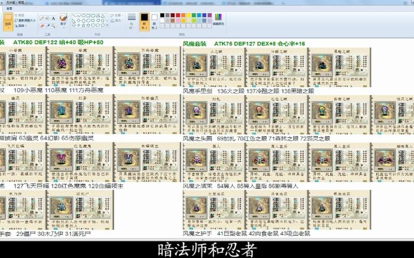Open the Select (选择) dropdown arrow
The width and height of the screenshot is (414, 258).
tap(8, 28)
